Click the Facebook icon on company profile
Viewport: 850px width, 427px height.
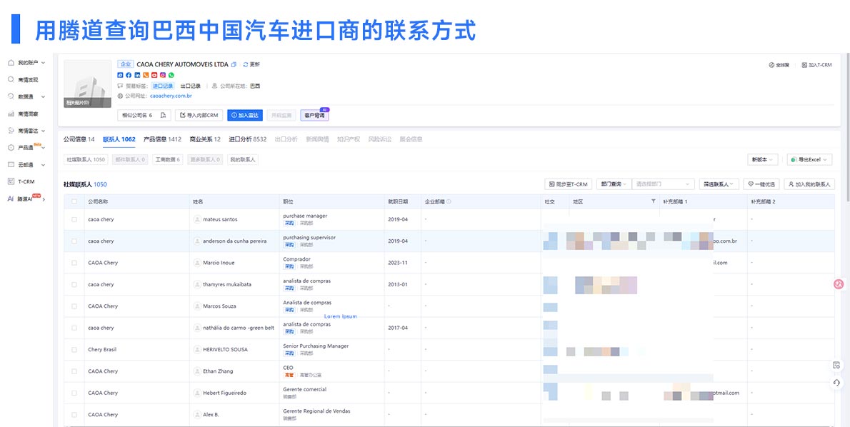tap(129, 74)
